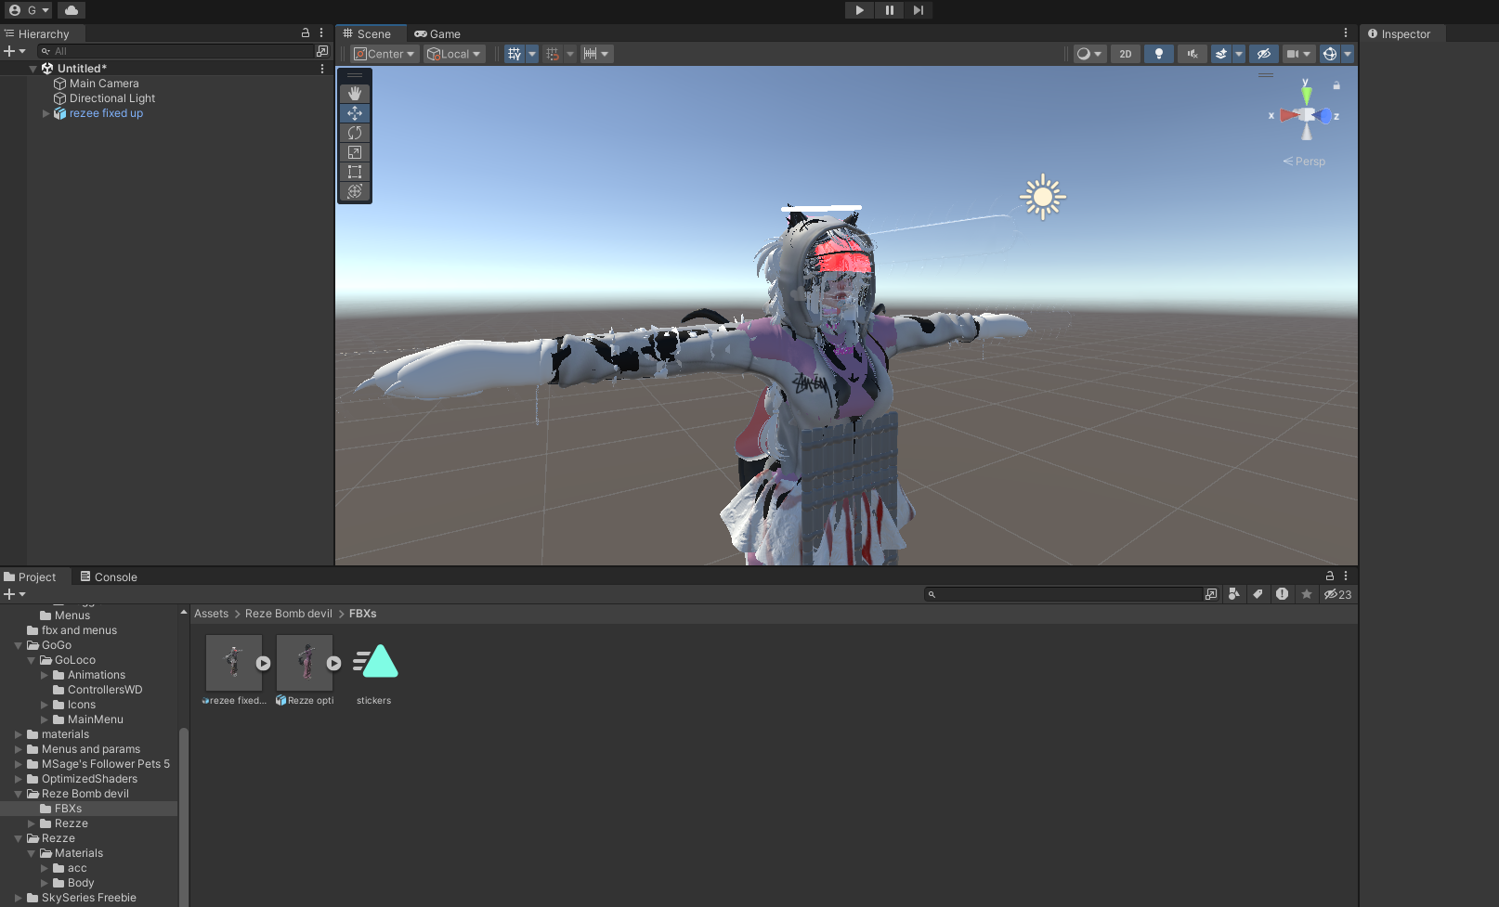Toggle scene effects (skybox, fog)
The height and width of the screenshot is (907, 1499).
coord(1221,54)
